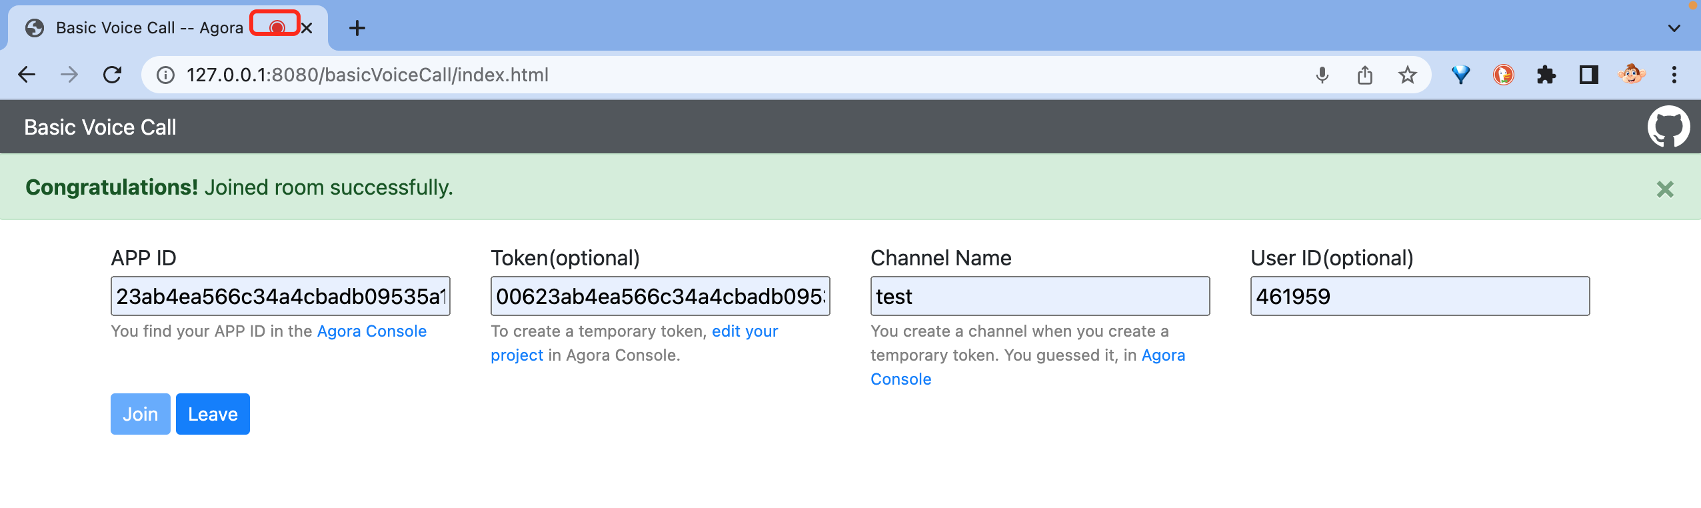Toggle the browser side panel
The width and height of the screenshot is (1701, 508).
coord(1588,75)
